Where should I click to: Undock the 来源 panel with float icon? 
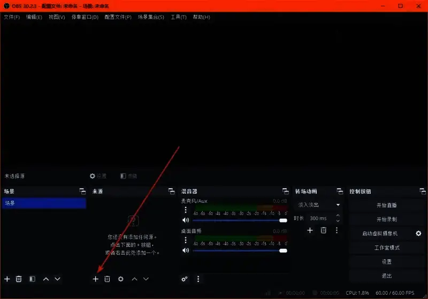coord(171,191)
